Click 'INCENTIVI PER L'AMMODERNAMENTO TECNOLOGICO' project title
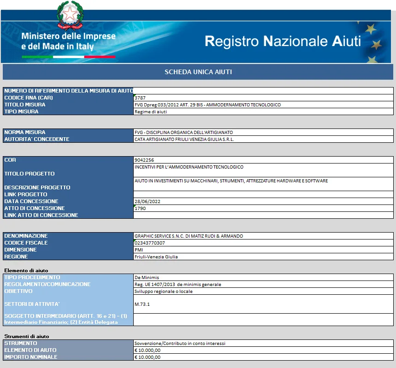Screen dimensions: 396x368 pyautogui.click(x=189, y=167)
